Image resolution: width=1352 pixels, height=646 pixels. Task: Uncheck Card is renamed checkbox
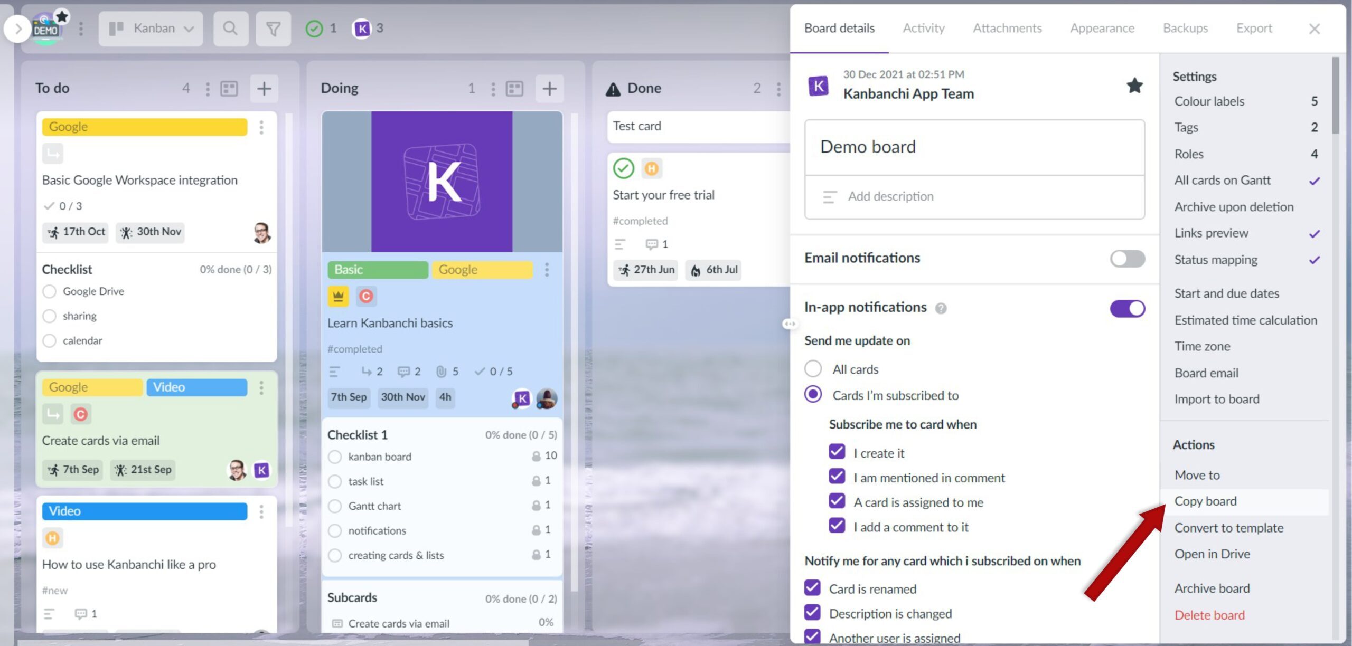[812, 587]
